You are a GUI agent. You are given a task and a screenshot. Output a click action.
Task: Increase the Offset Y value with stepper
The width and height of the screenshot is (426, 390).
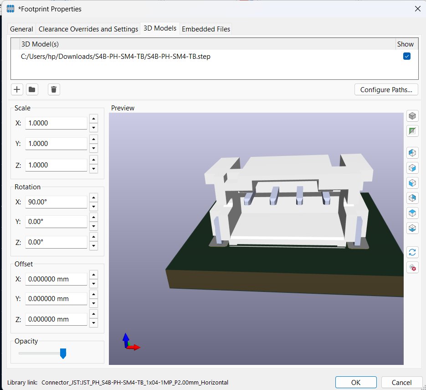(93, 294)
